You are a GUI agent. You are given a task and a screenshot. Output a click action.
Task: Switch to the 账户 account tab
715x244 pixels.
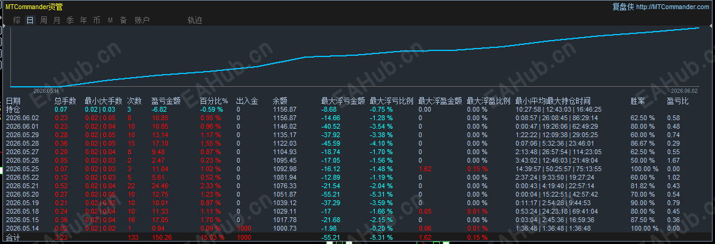pos(142,20)
